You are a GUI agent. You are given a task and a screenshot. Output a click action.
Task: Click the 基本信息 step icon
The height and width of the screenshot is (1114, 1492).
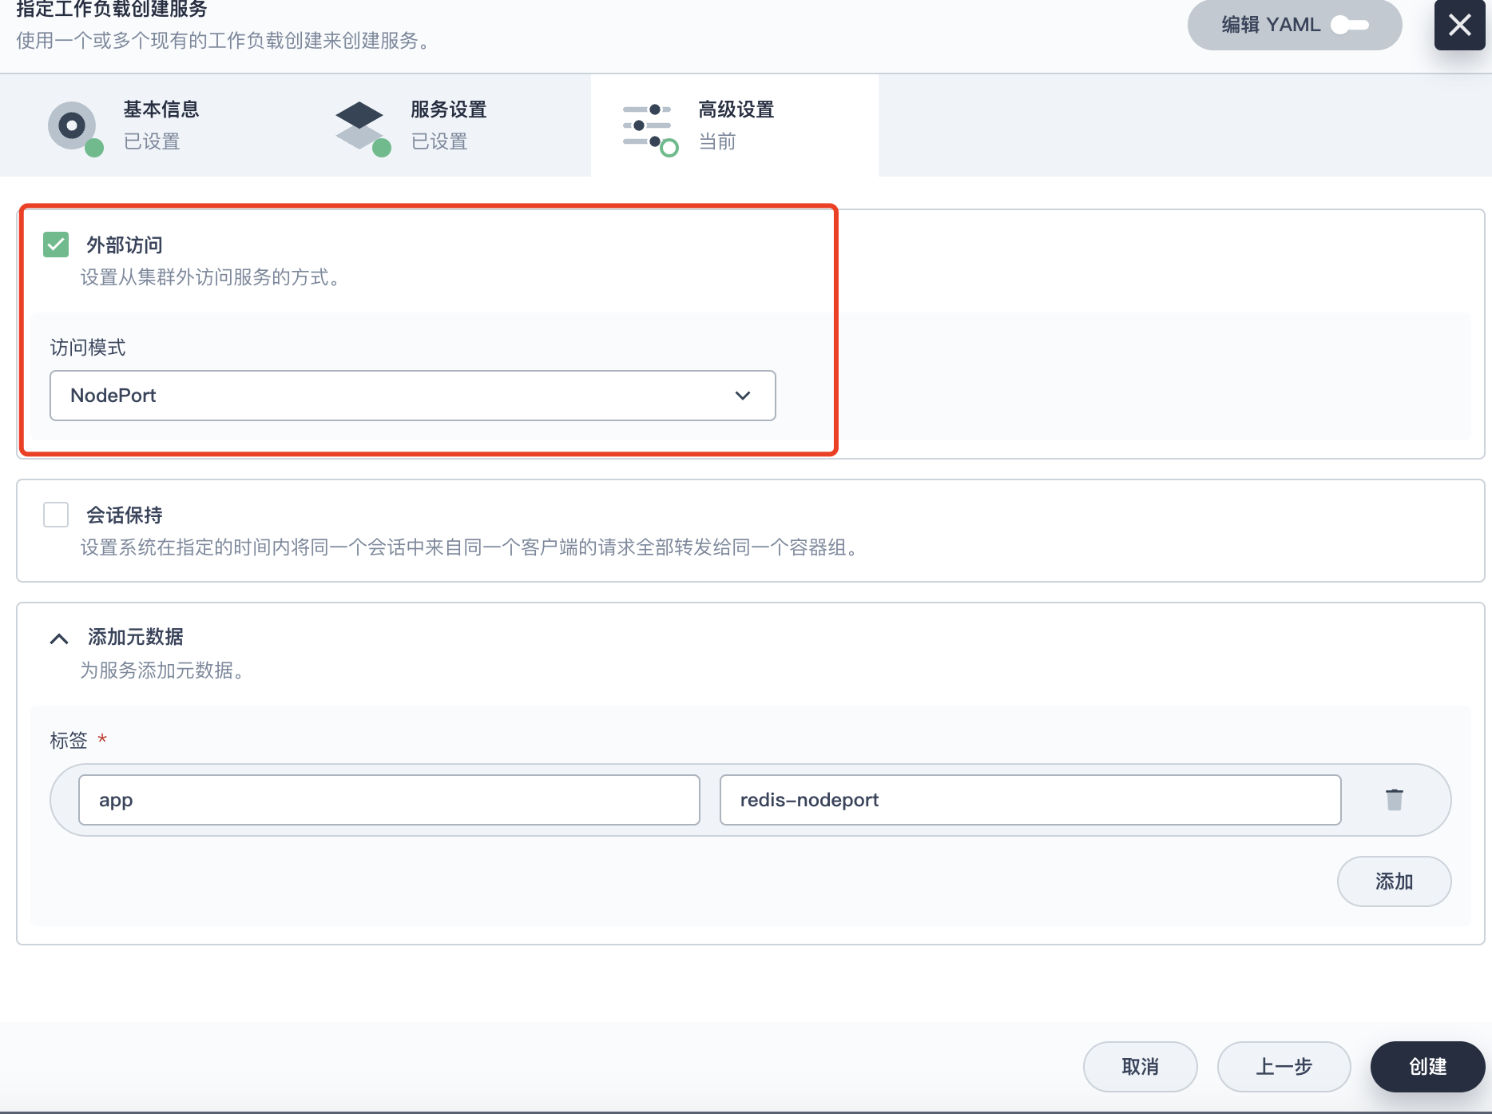pos(74,127)
